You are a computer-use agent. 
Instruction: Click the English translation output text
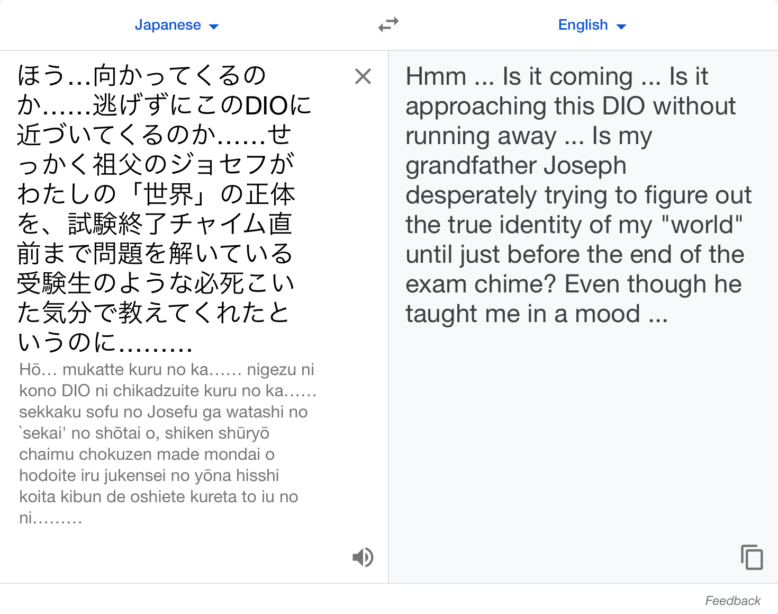[x=578, y=195]
